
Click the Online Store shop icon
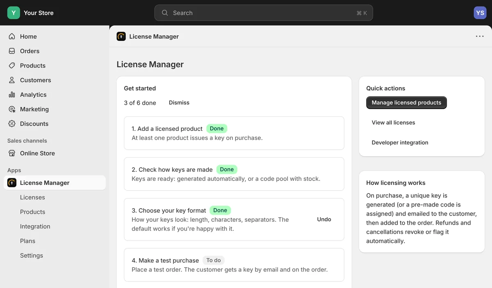pos(12,153)
